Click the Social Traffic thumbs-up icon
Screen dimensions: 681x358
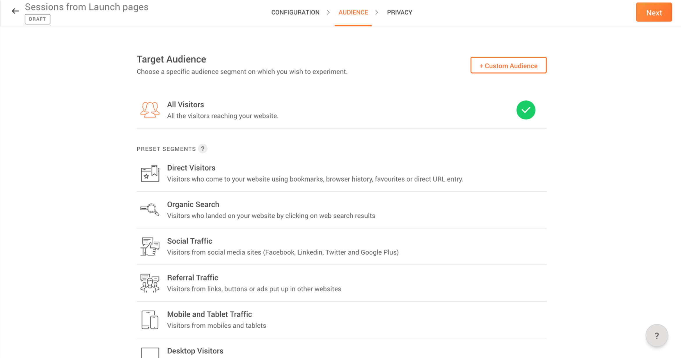coord(150,247)
